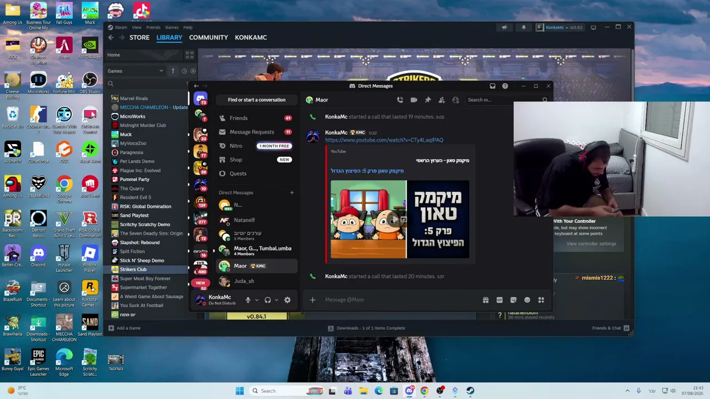Open the sticker picker in Discord

(513, 300)
